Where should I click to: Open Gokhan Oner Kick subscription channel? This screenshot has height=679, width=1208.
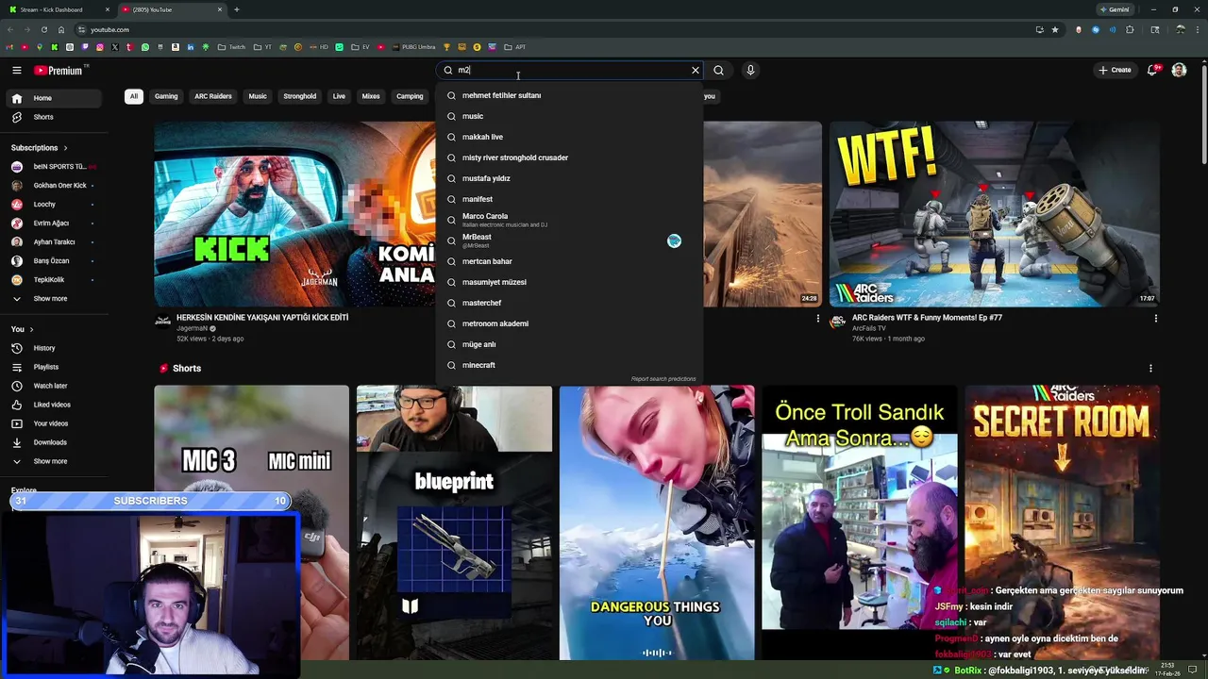54,186
